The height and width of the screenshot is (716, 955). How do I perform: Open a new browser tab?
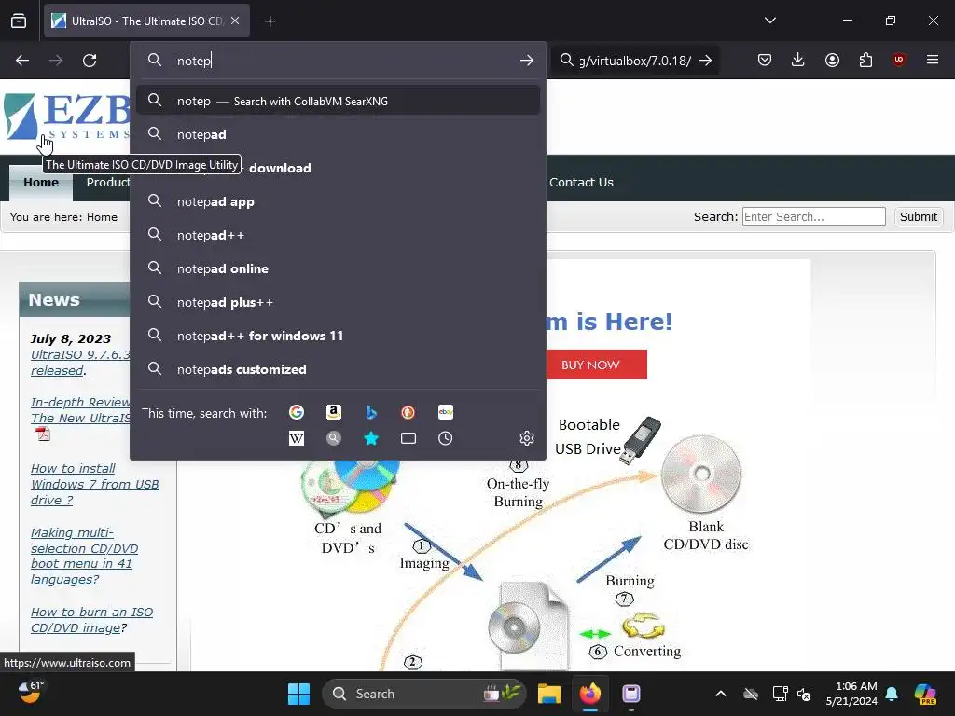tap(270, 21)
